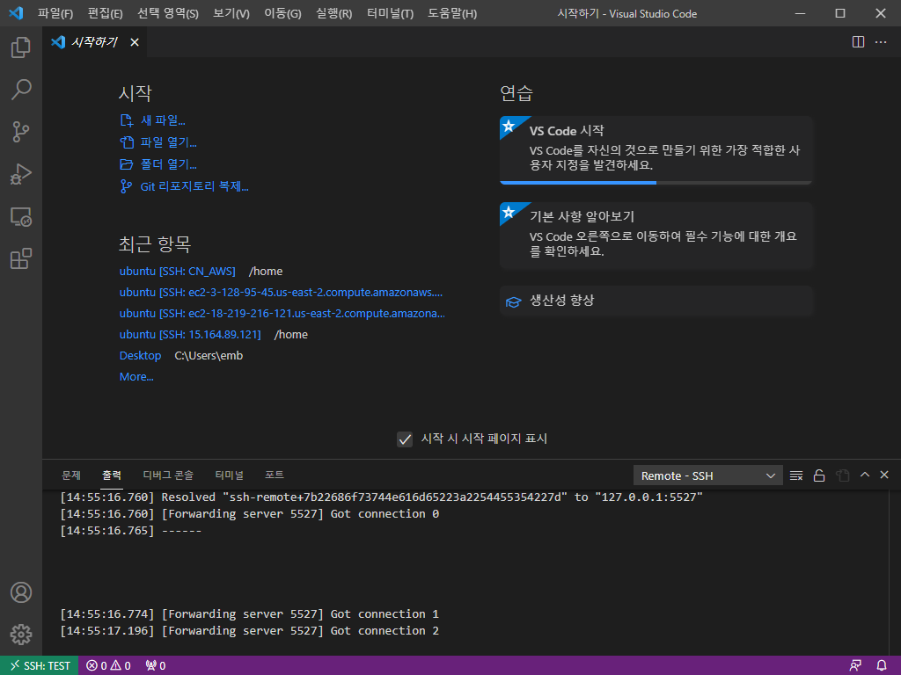
Task: Open the Search view in activity bar
Action: (x=21, y=90)
